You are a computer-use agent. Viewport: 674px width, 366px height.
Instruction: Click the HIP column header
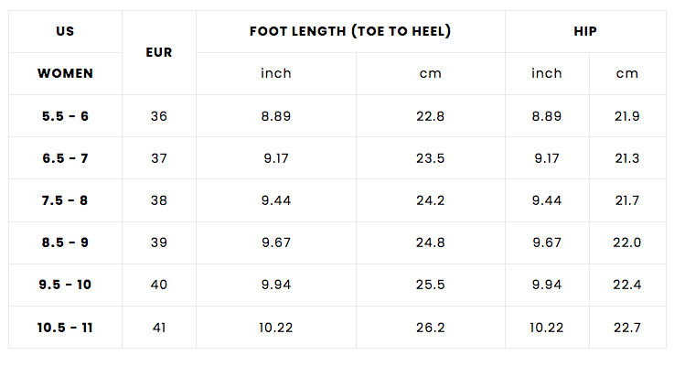pyautogui.click(x=585, y=31)
